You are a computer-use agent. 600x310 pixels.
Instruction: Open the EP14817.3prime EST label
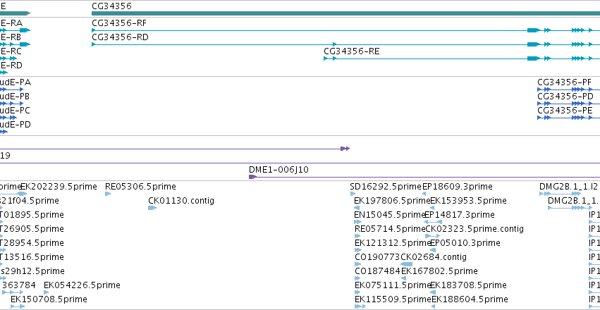click(x=459, y=215)
